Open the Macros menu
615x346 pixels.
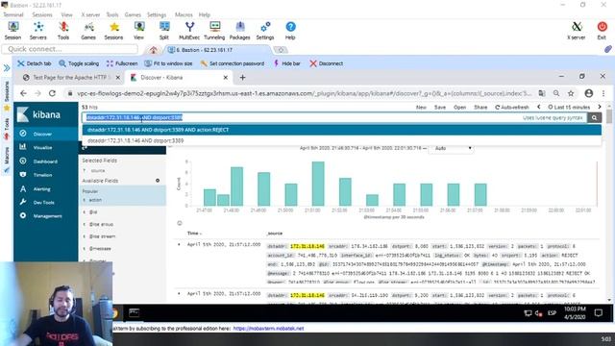point(184,14)
